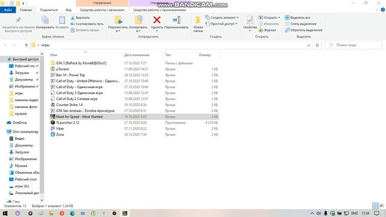Expand the Open (Открыть) dropdown arrow
This screenshot has height=217, width=386.
(x=279, y=17)
